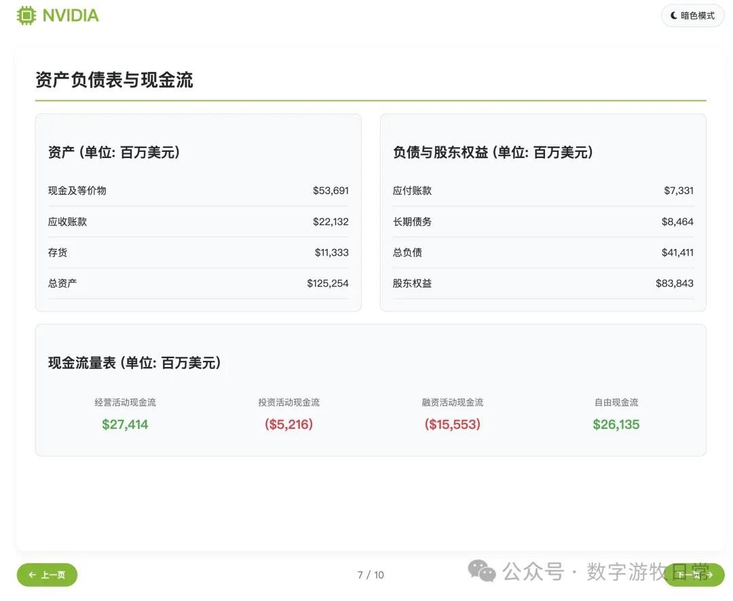The width and height of the screenshot is (733, 601).
Task: Expand the 资产 (单位: 百万美元) card
Action: (x=114, y=152)
